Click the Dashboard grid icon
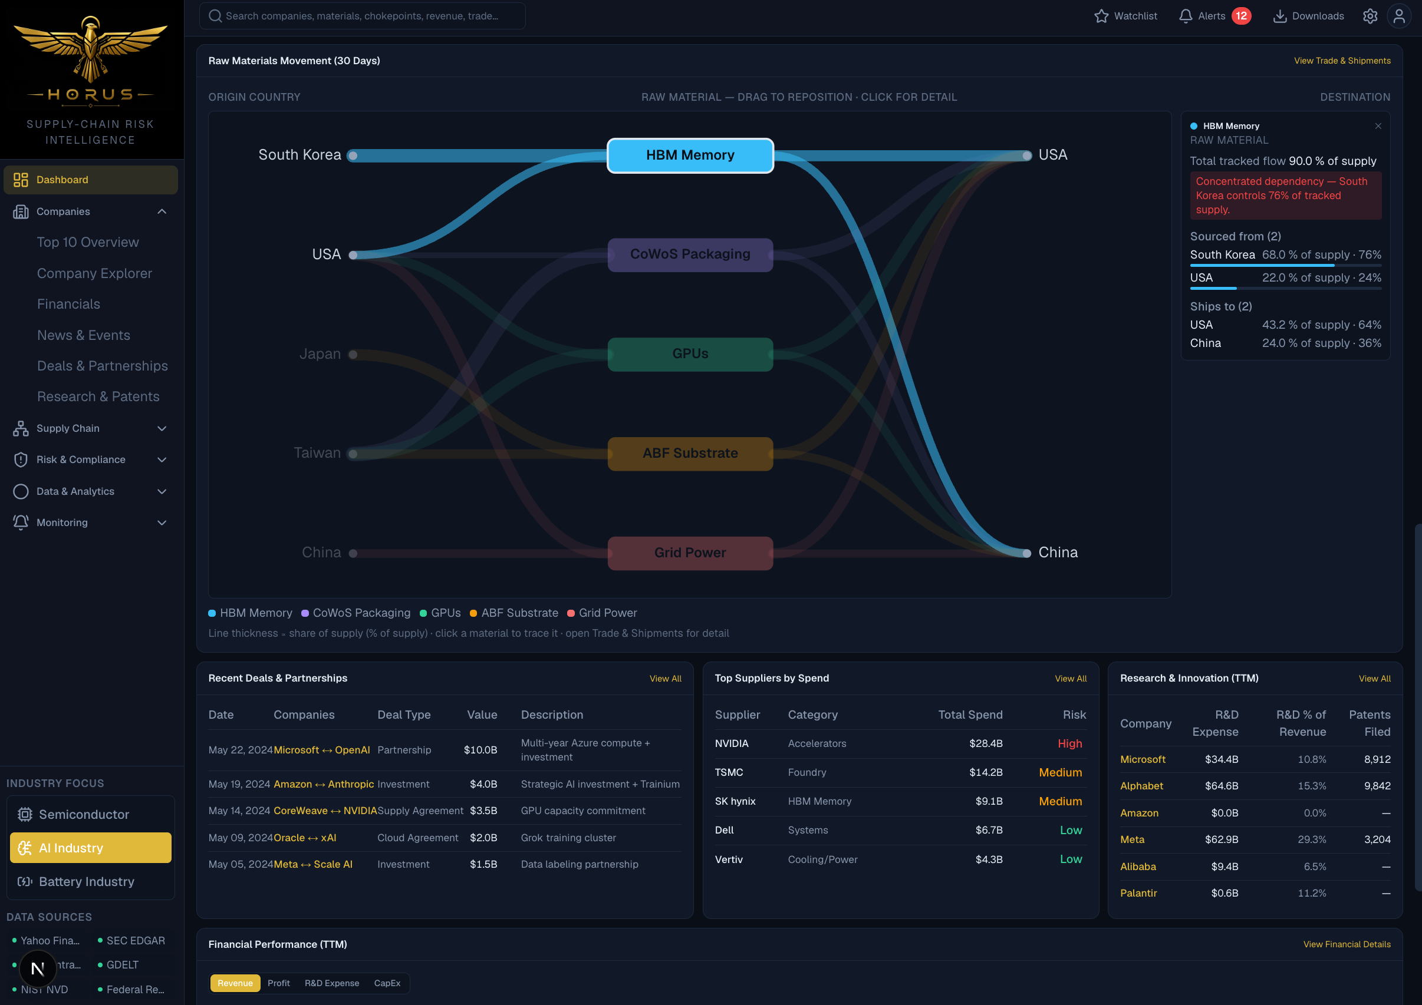Viewport: 1422px width, 1005px height. [21, 180]
